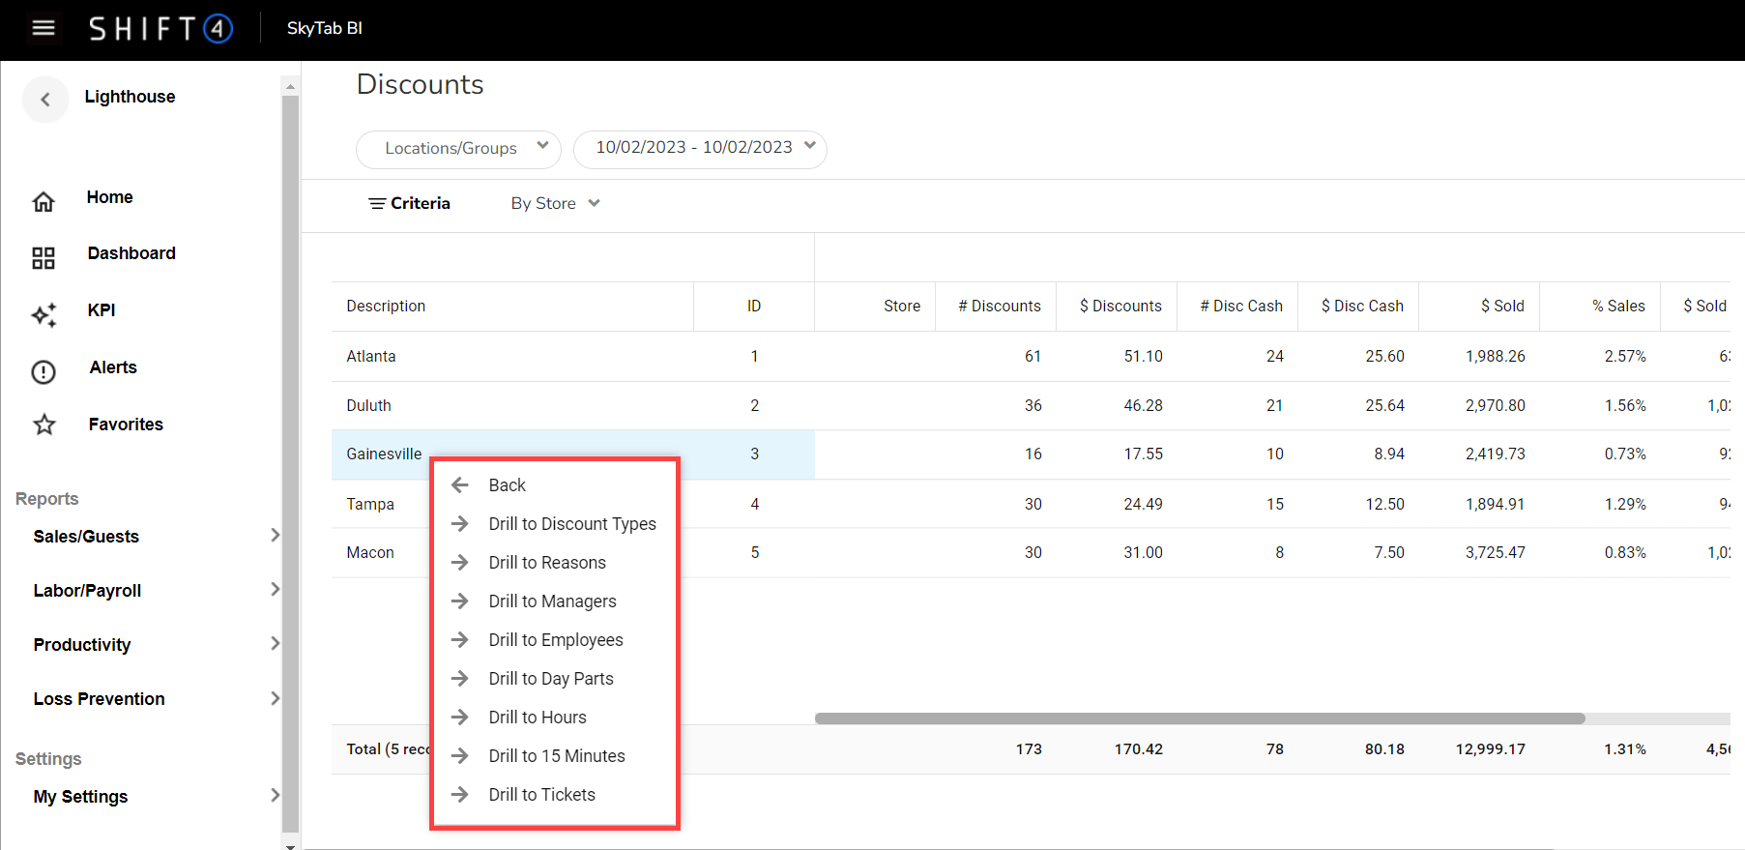The image size is (1745, 850).
Task: Open the Criteria filter button
Action: tap(409, 203)
